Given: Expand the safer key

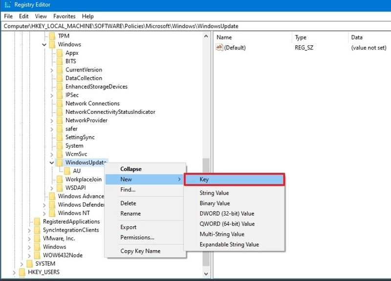Looking at the screenshot, I should [x=52, y=129].
